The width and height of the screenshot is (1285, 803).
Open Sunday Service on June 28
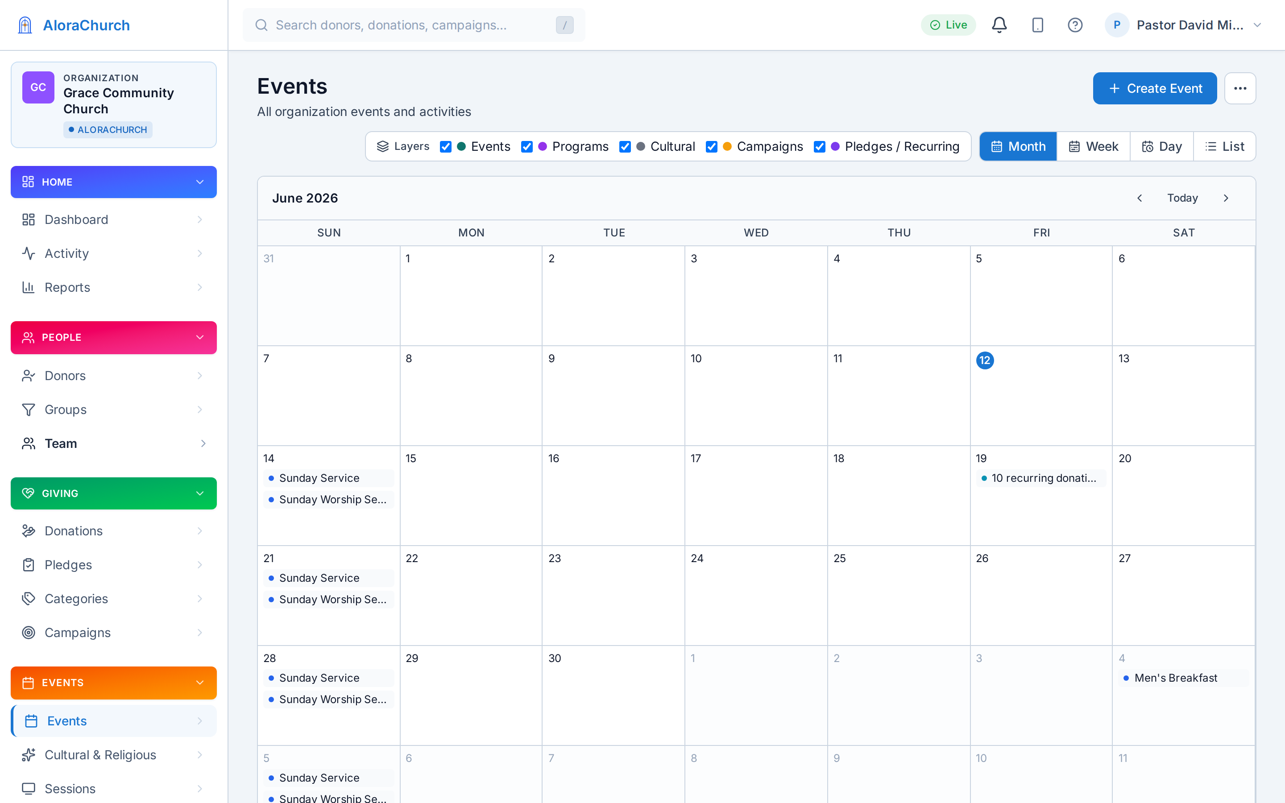(329, 678)
